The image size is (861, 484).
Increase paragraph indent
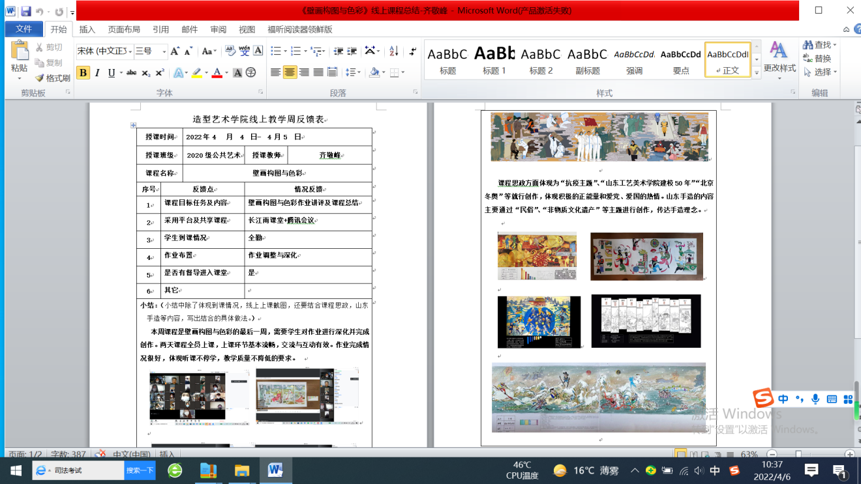352,51
